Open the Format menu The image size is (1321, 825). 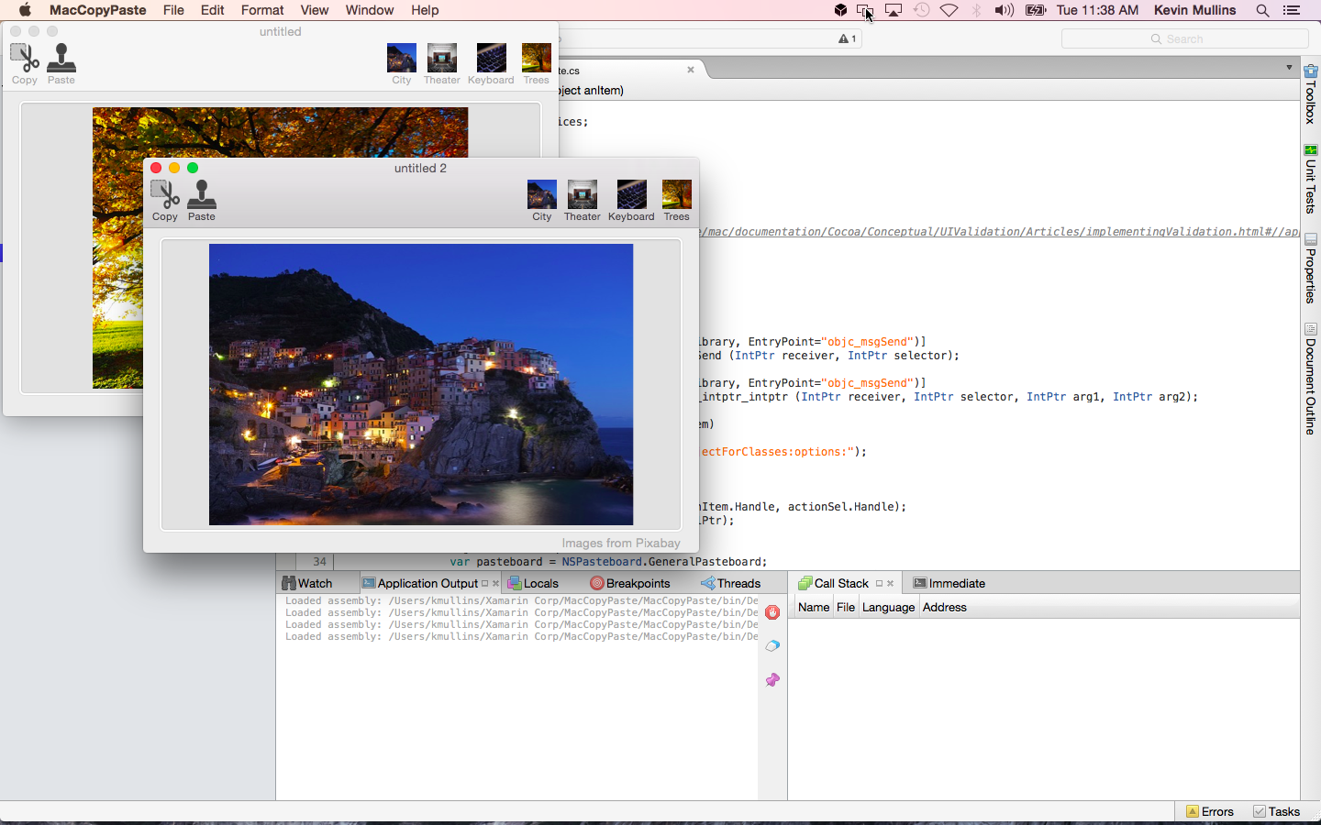(x=262, y=10)
